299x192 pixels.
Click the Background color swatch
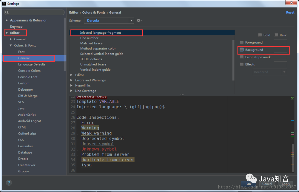coord(280,50)
